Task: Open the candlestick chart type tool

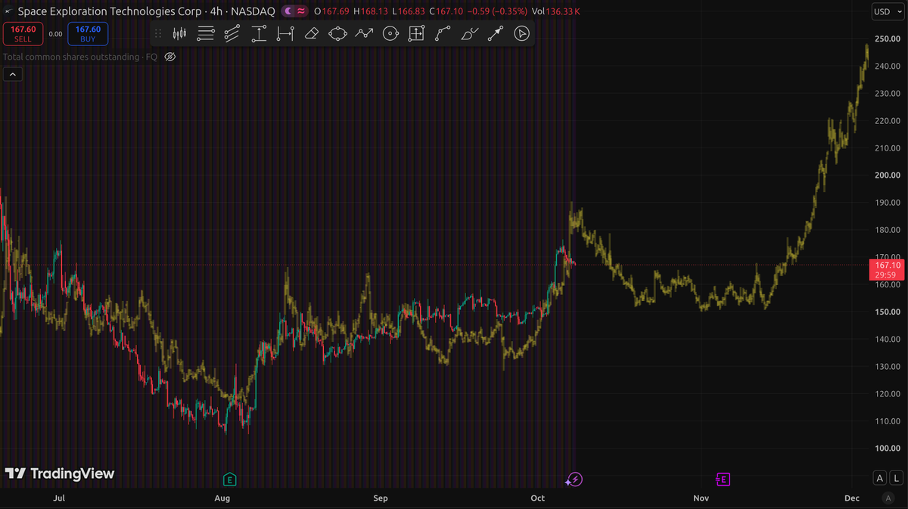Action: [179, 33]
